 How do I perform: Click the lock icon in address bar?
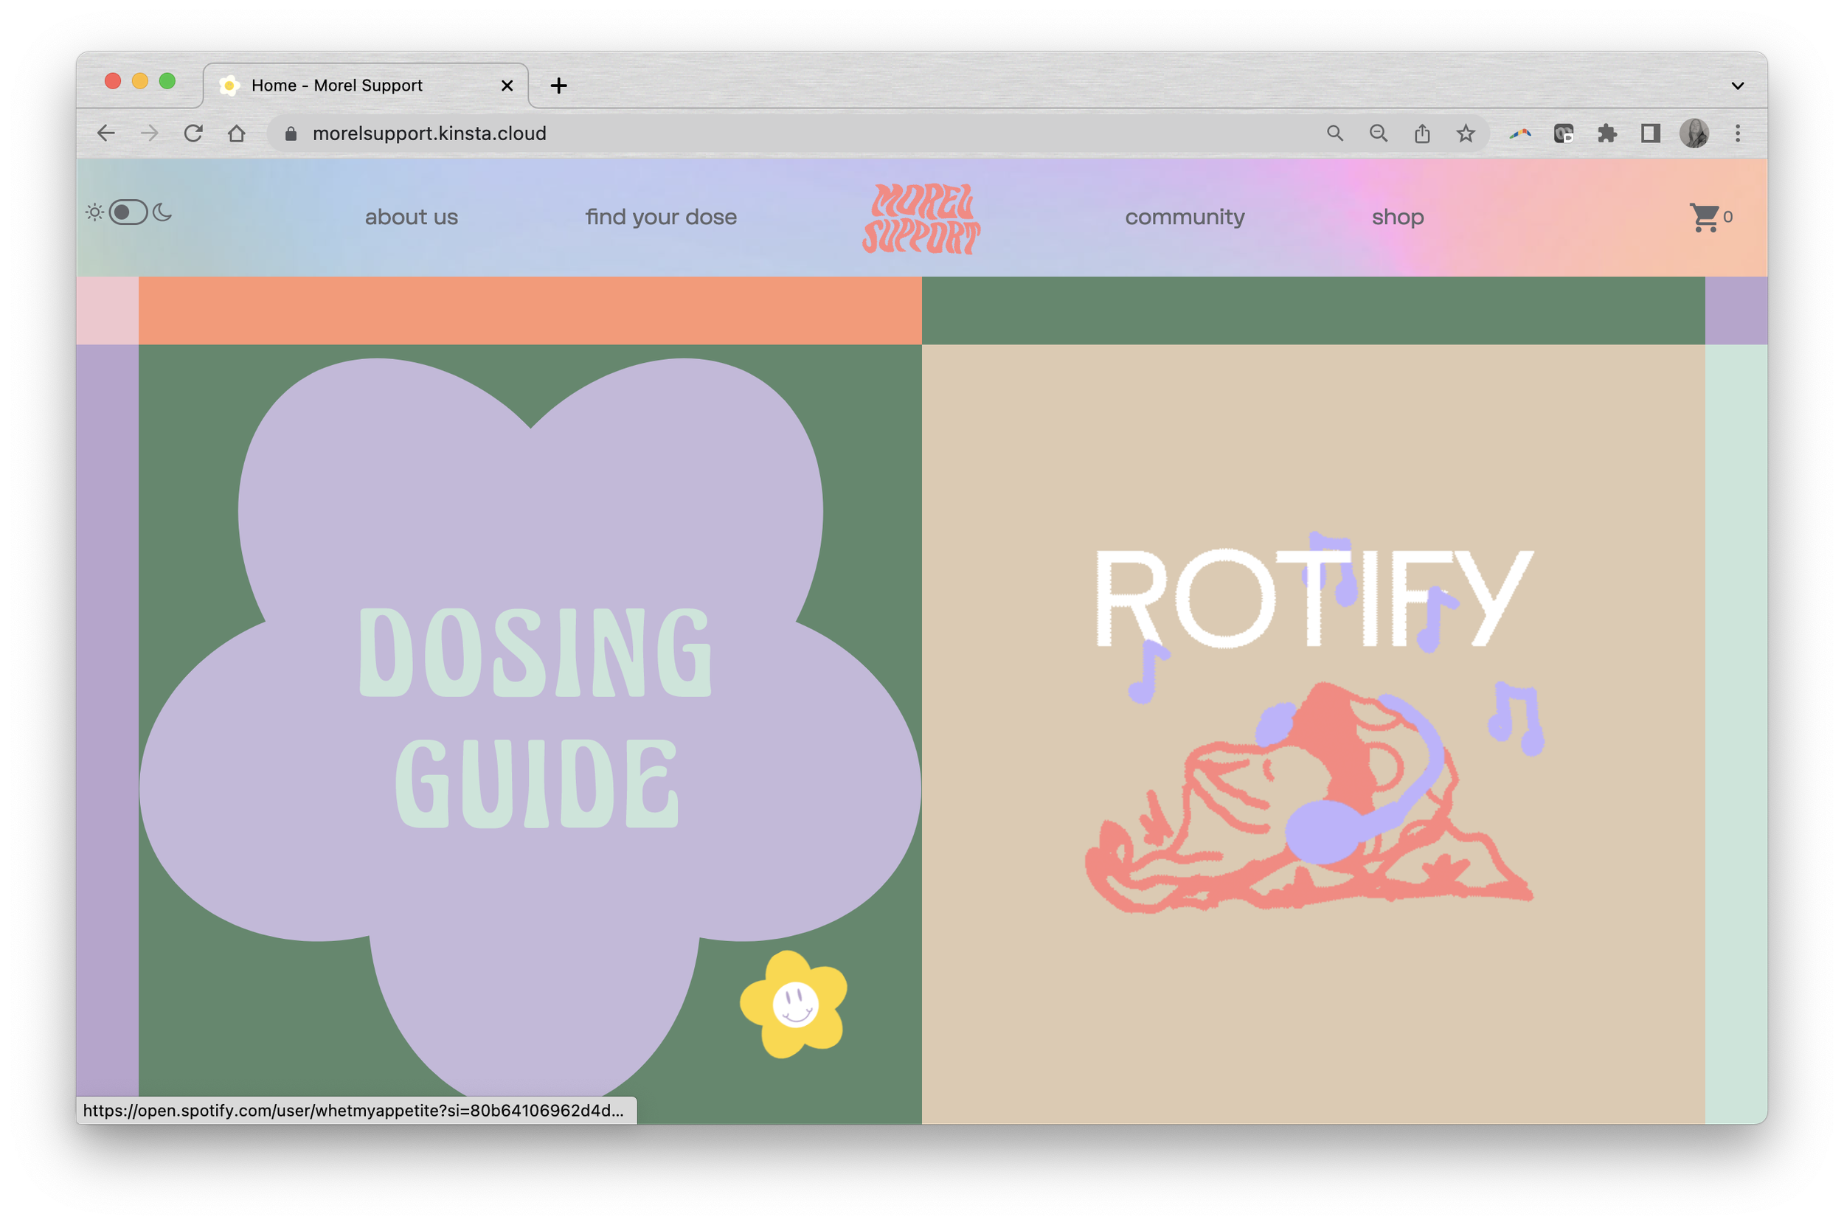click(291, 133)
